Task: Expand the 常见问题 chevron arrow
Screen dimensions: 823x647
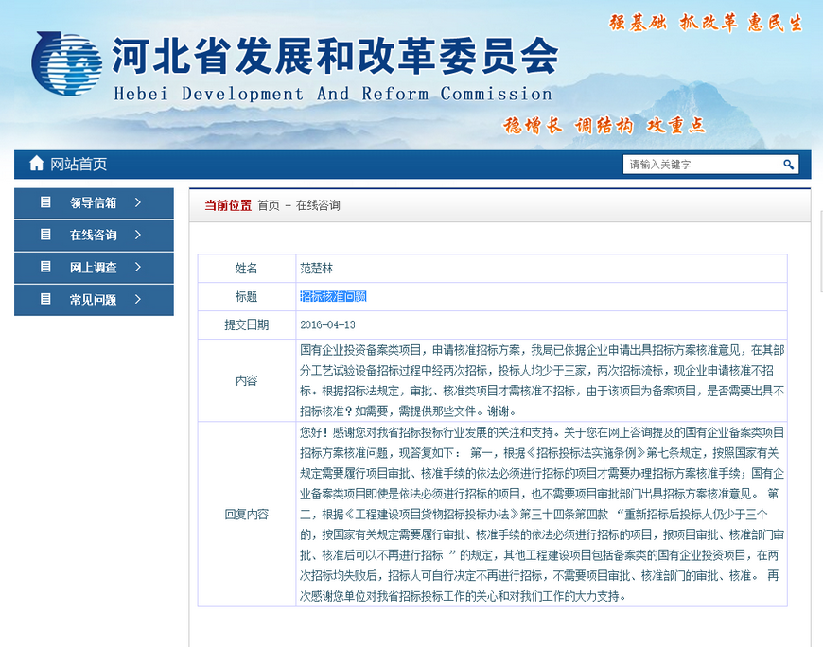Action: tap(138, 299)
